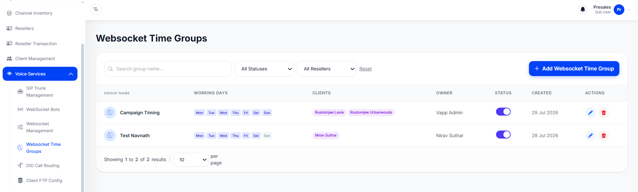This screenshot has width=638, height=192.
Task: Delete the Campaign Timing group
Action: pos(603,113)
